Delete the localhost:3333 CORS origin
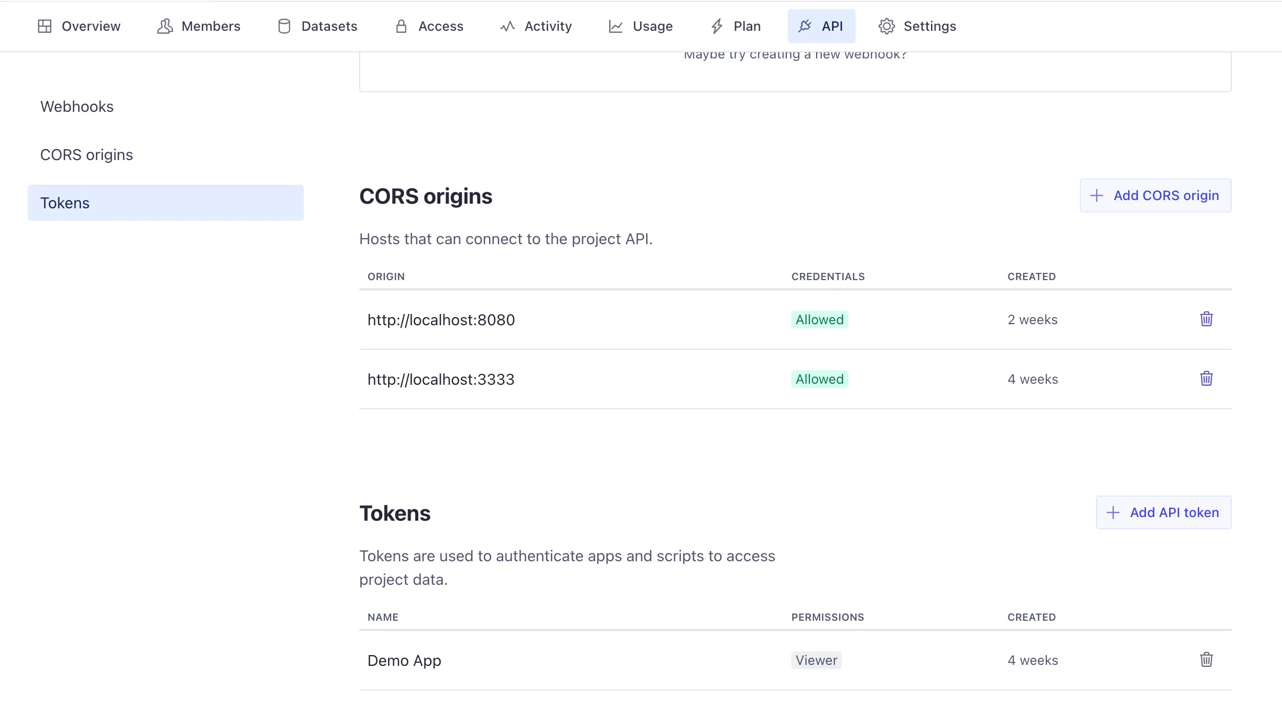Screen dimensions: 1282x710 [x=1206, y=379]
